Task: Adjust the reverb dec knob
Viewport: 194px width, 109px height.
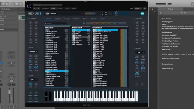Action: pyautogui.click(x=137, y=63)
